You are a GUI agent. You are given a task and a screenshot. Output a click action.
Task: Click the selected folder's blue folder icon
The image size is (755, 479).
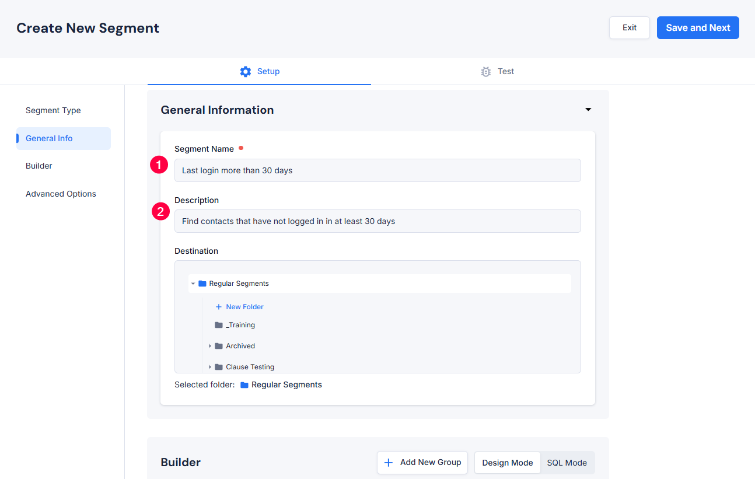pyautogui.click(x=244, y=385)
